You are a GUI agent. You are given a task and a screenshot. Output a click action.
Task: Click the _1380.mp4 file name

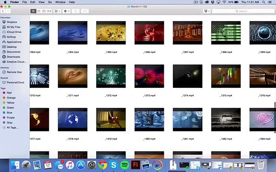coord(149,139)
